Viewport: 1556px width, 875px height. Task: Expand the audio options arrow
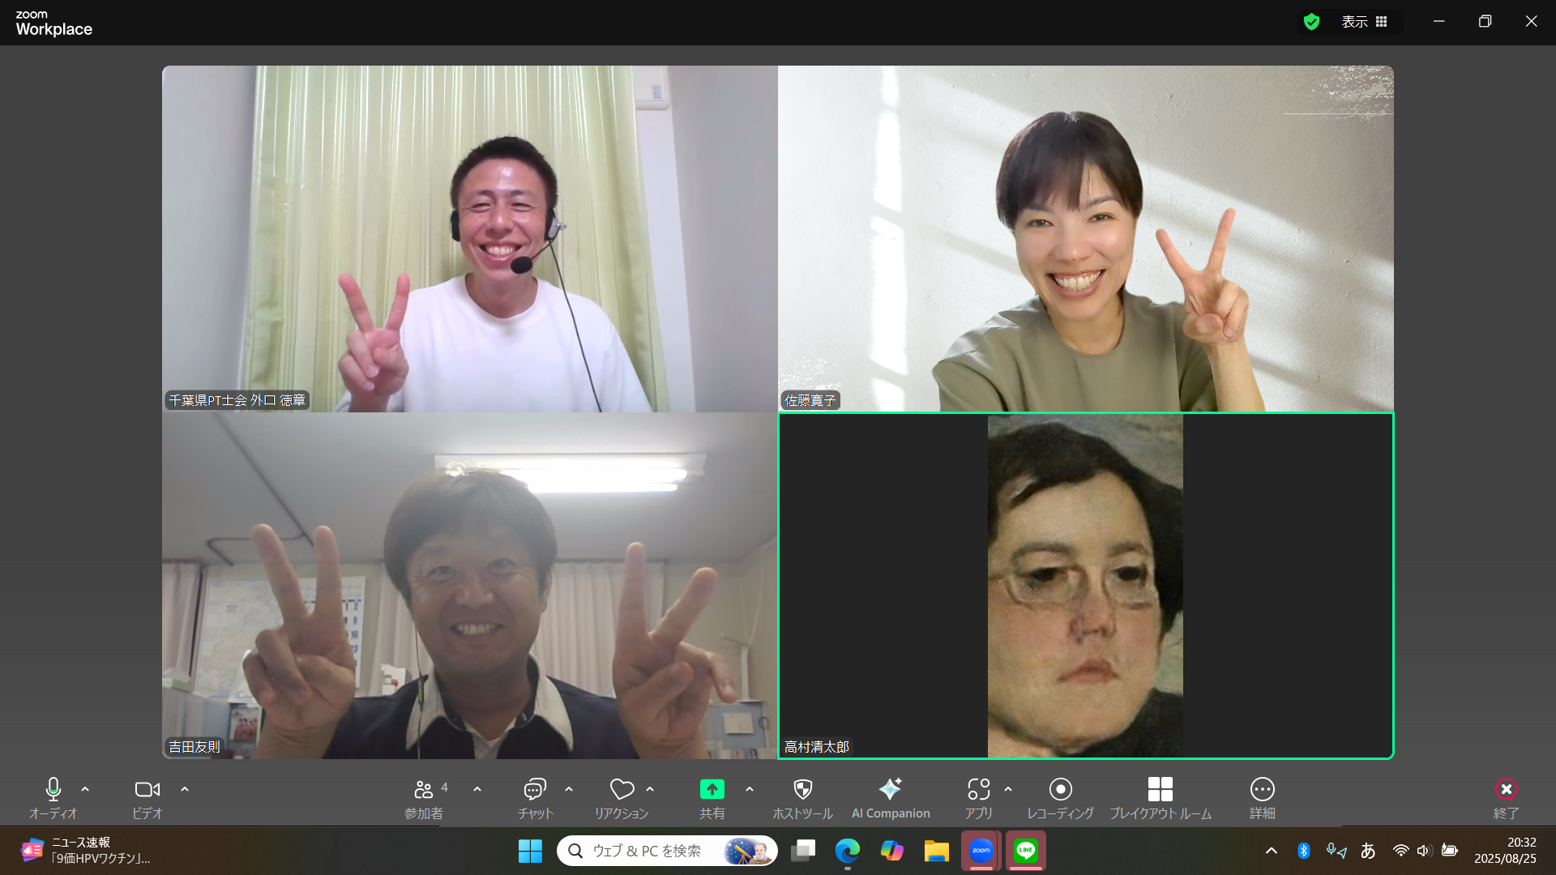pyautogui.click(x=85, y=789)
